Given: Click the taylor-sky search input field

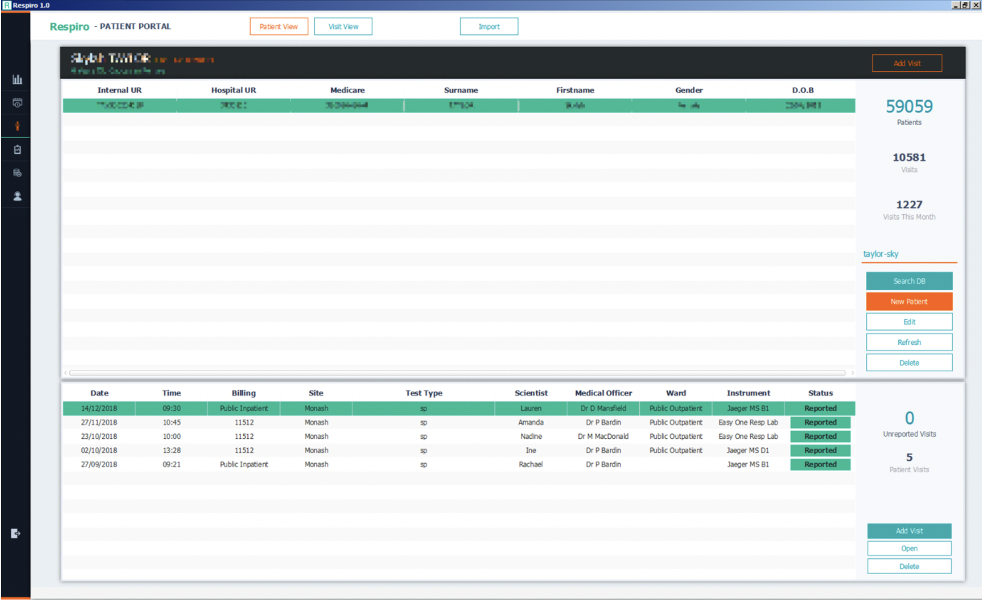Looking at the screenshot, I should click(909, 254).
